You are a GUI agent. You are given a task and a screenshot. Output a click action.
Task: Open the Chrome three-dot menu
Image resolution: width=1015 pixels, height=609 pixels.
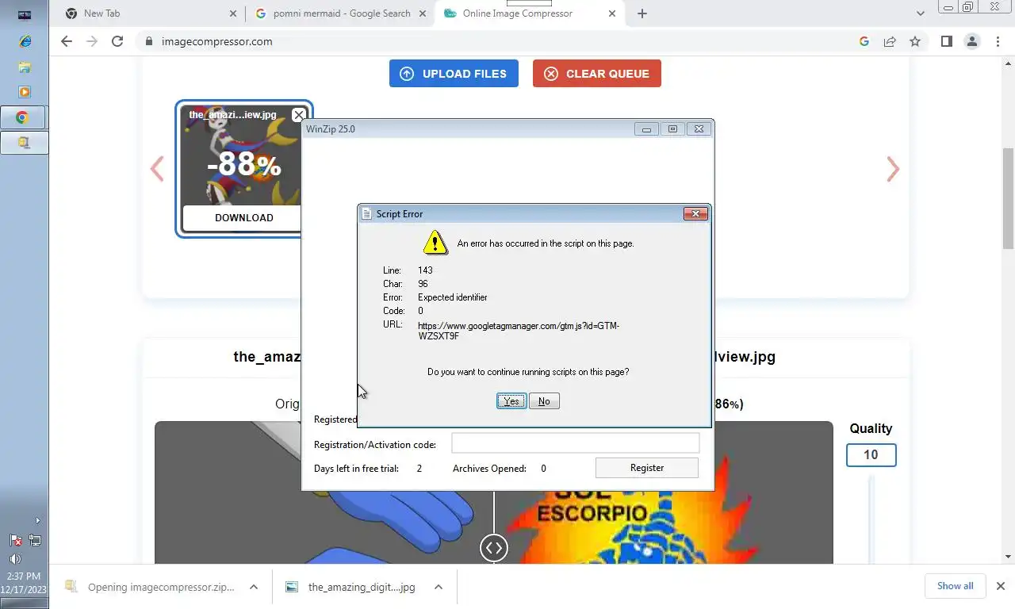(998, 41)
